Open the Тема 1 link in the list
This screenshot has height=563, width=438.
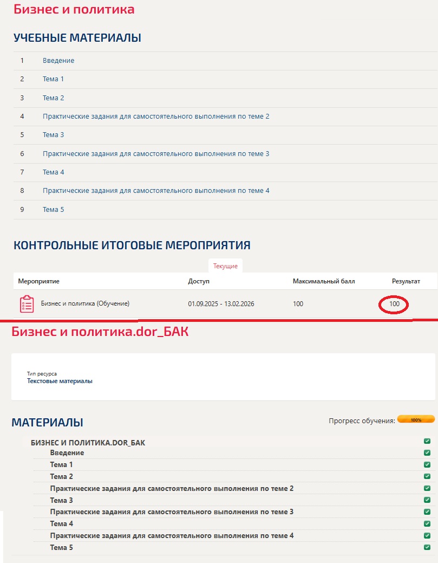click(x=53, y=79)
